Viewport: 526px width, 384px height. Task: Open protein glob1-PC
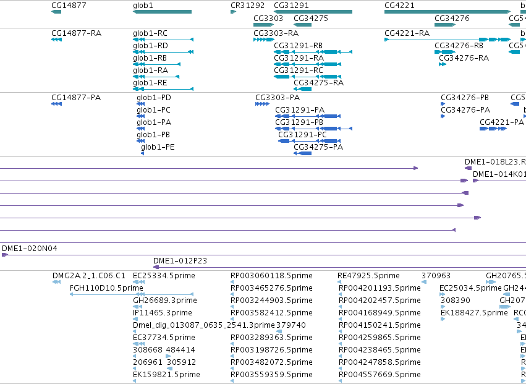tap(140, 116)
